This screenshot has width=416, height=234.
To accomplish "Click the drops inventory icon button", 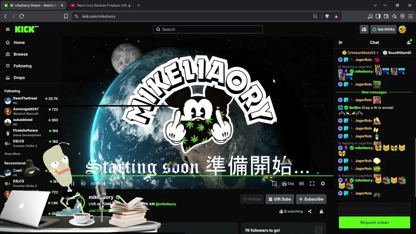I will point(364,29).
